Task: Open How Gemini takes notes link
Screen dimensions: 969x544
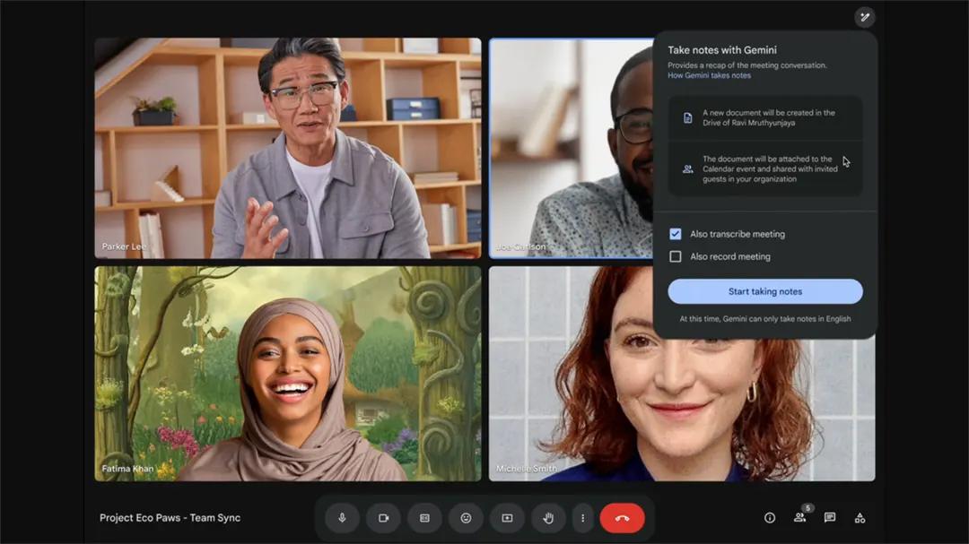Action: 709,75
